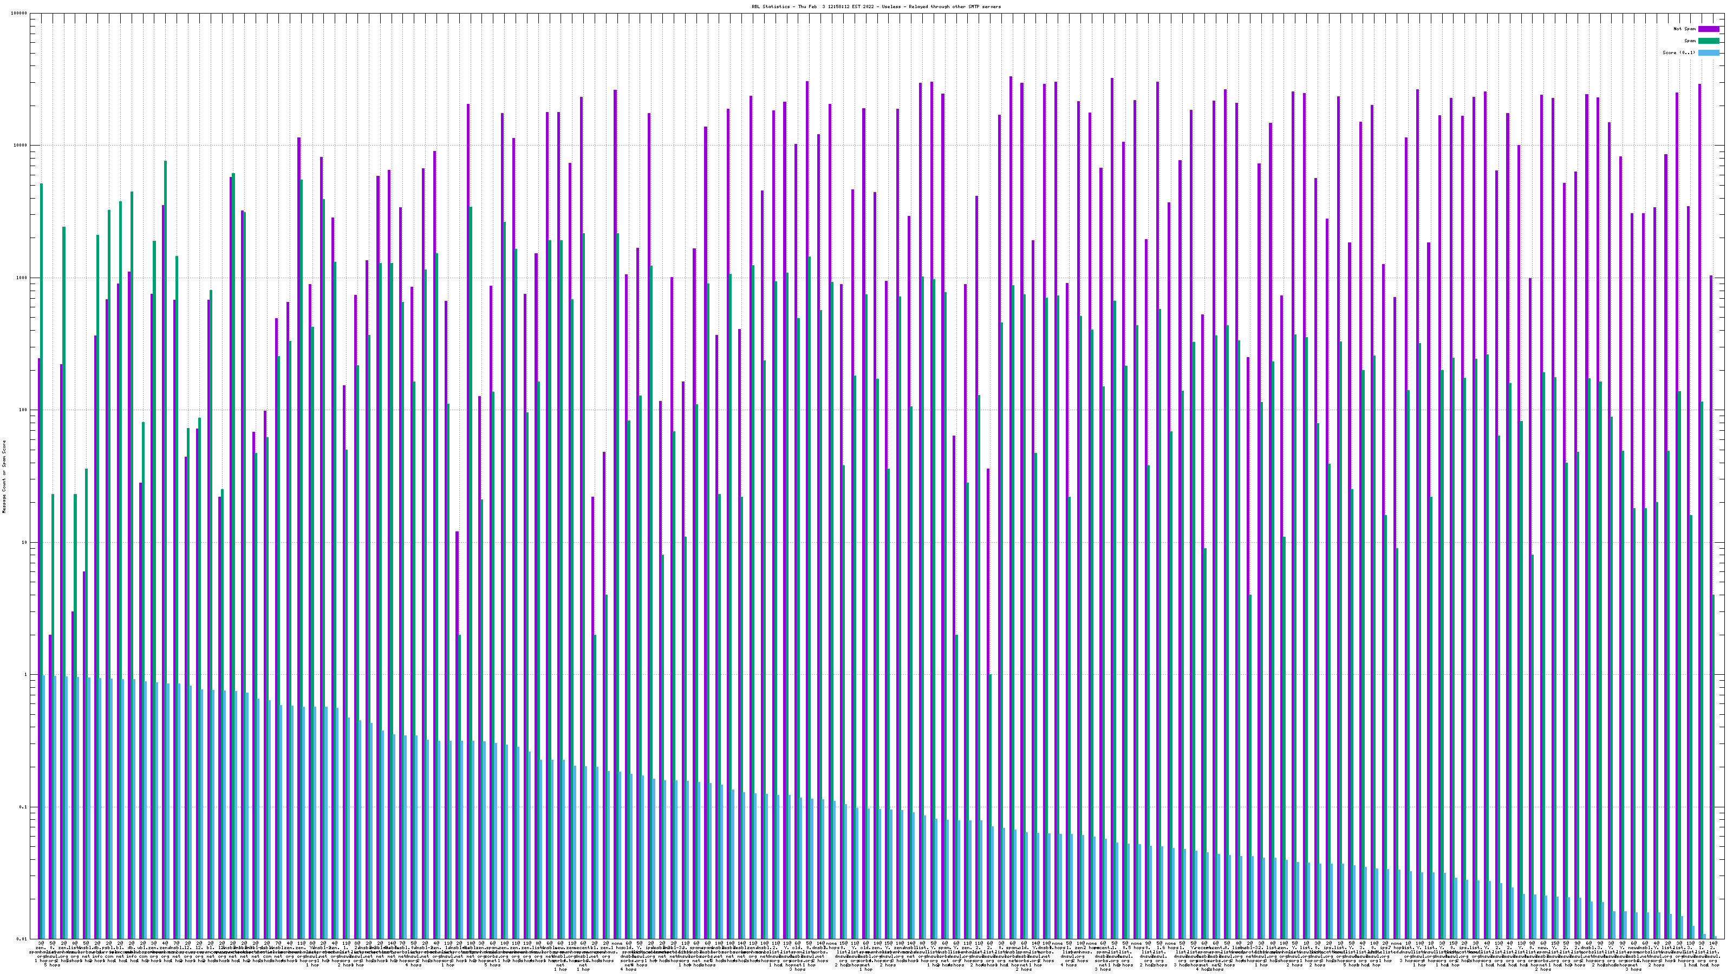The image size is (1733, 974).
Task: Click the 1 y-axis tick label
Action: [26, 675]
